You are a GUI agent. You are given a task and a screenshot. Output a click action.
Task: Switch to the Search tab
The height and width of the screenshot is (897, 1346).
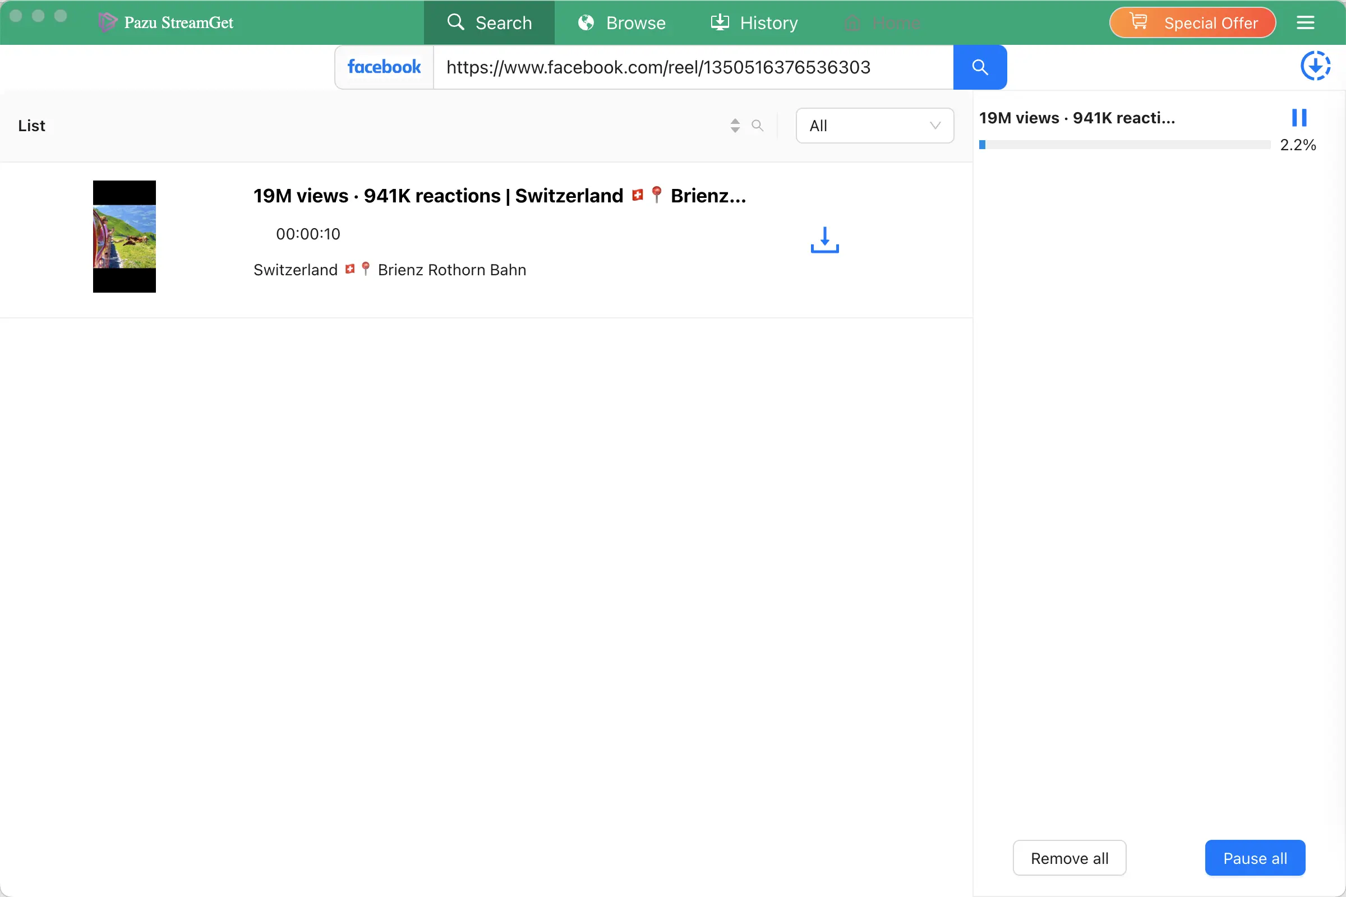(x=489, y=23)
